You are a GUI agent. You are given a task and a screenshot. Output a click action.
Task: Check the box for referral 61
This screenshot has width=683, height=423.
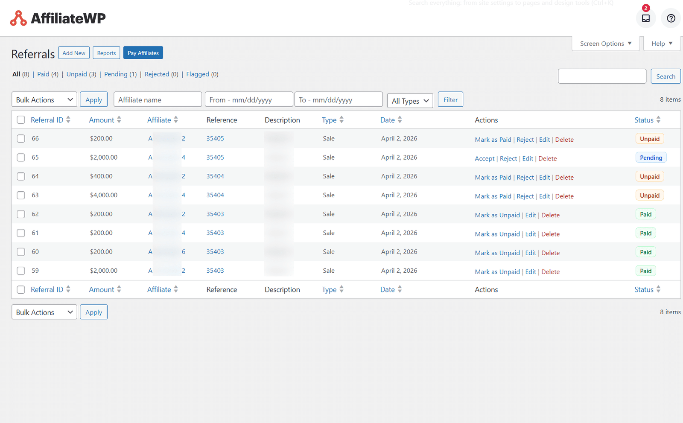(x=21, y=233)
